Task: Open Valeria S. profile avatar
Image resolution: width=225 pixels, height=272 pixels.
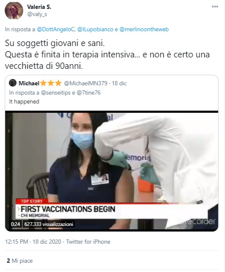Action: (14, 11)
